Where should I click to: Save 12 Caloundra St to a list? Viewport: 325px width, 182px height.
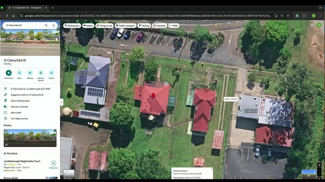click(19, 75)
